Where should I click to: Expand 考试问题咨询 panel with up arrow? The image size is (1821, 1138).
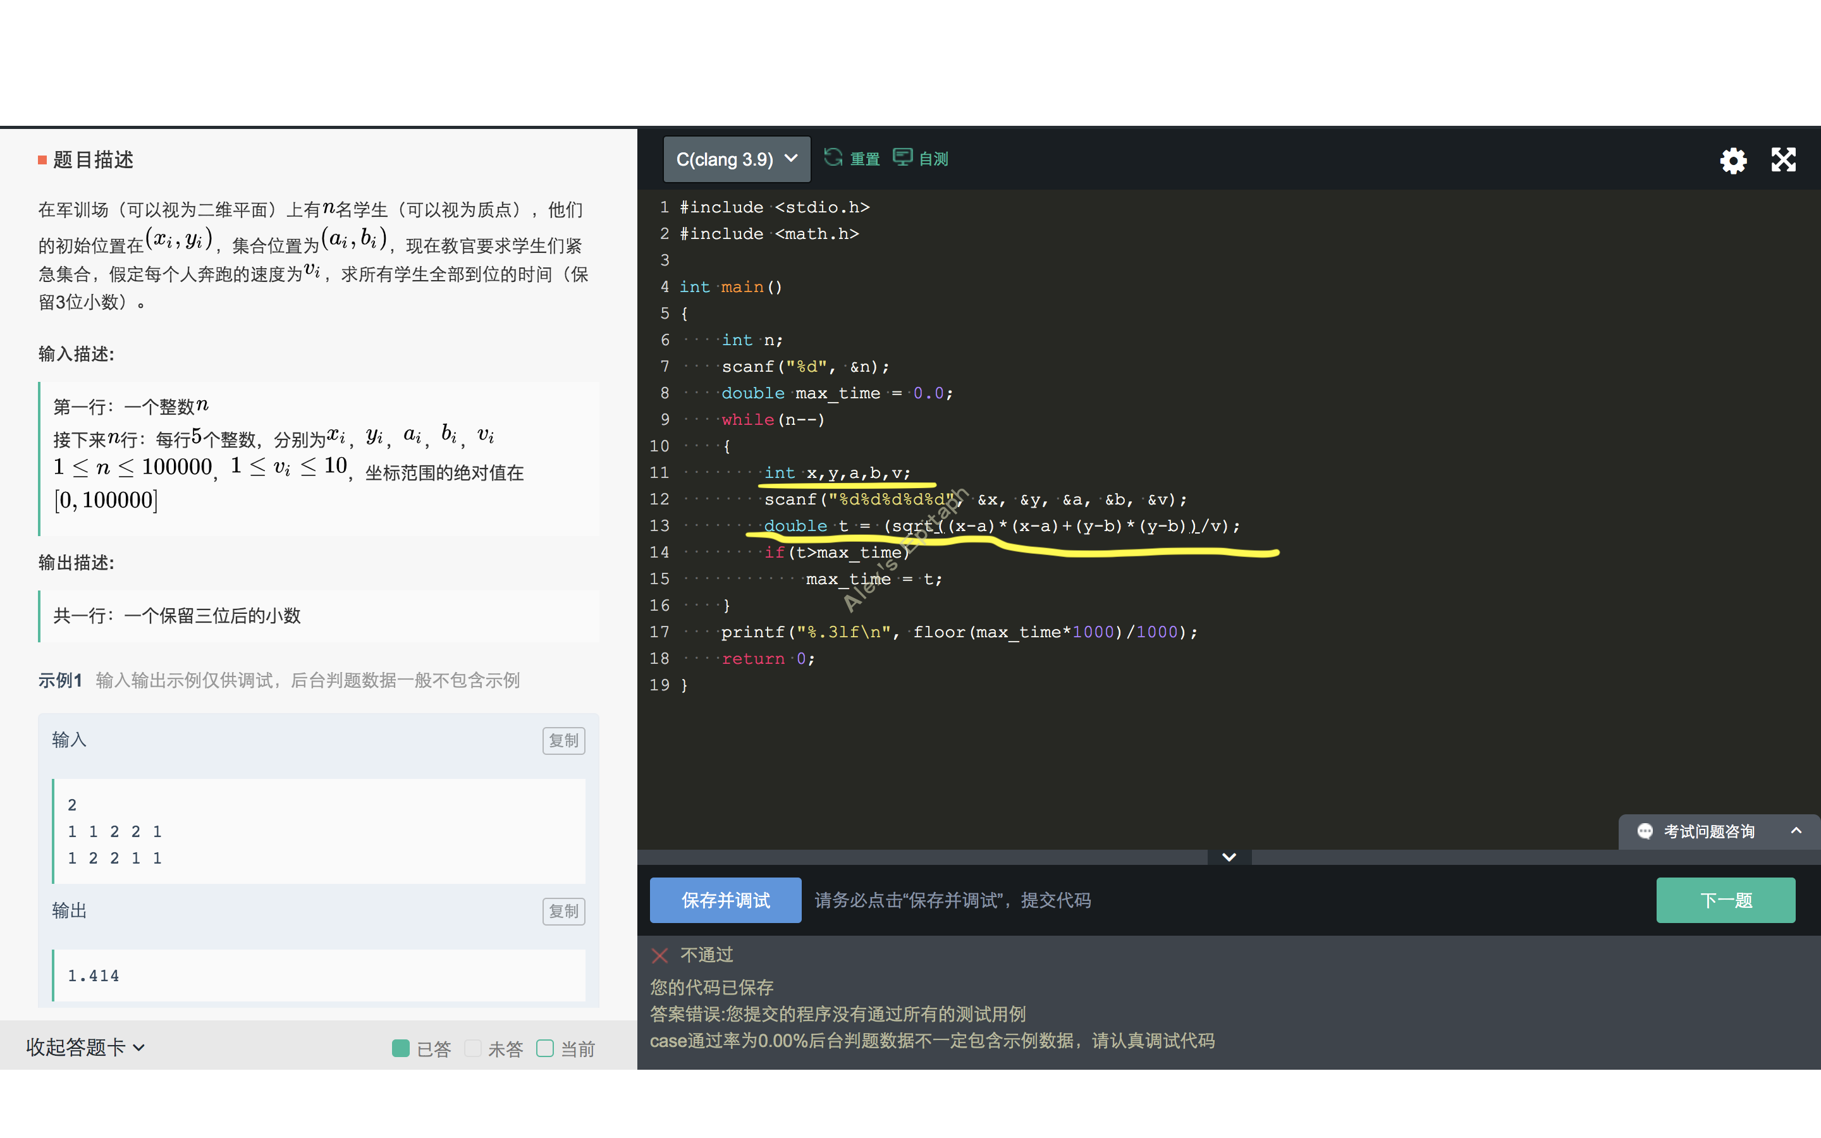click(1796, 831)
